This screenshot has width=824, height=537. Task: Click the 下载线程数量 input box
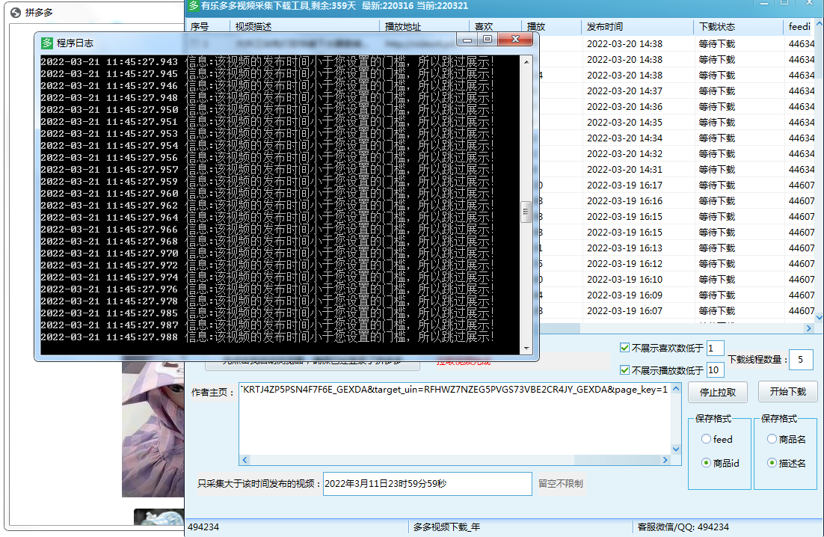800,360
